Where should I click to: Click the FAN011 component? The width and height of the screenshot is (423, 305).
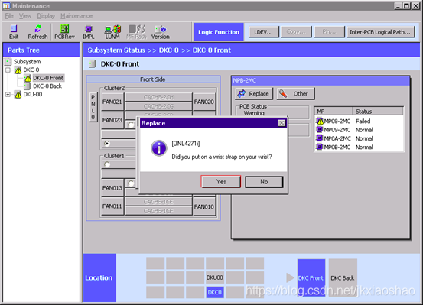112,206
